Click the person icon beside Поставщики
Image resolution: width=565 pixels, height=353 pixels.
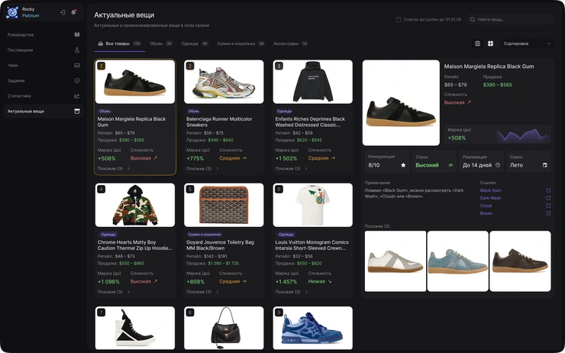pyautogui.click(x=77, y=50)
